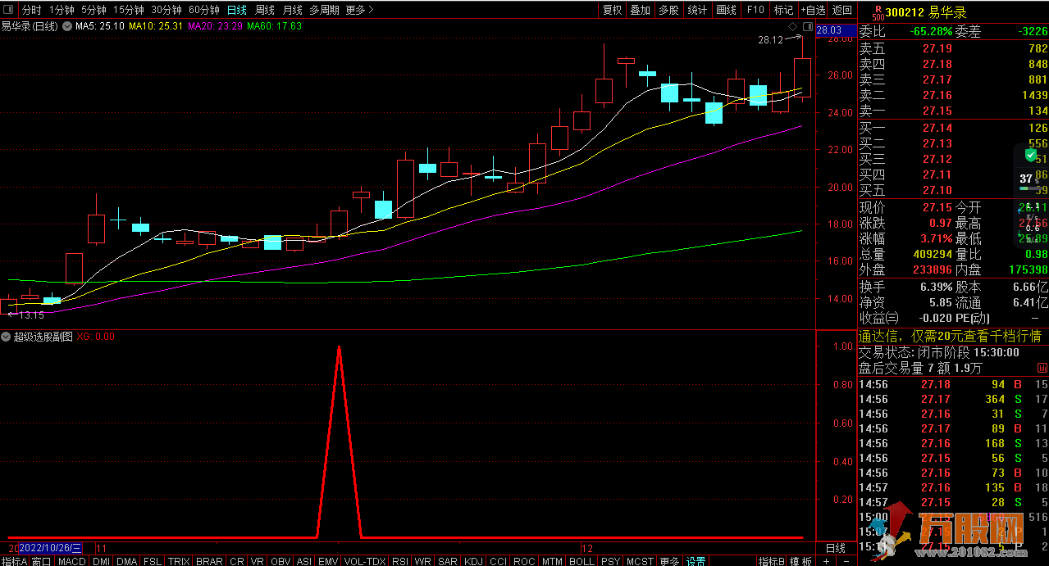Click the 2022/10/26 date marker on timeline

[x=49, y=547]
